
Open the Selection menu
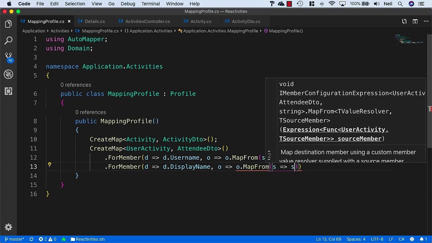coord(75,4)
